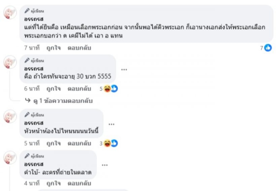This screenshot has height=191, width=276.
Task: Like the 7-minute-old comment via ถูกใจ
Action: point(53,48)
